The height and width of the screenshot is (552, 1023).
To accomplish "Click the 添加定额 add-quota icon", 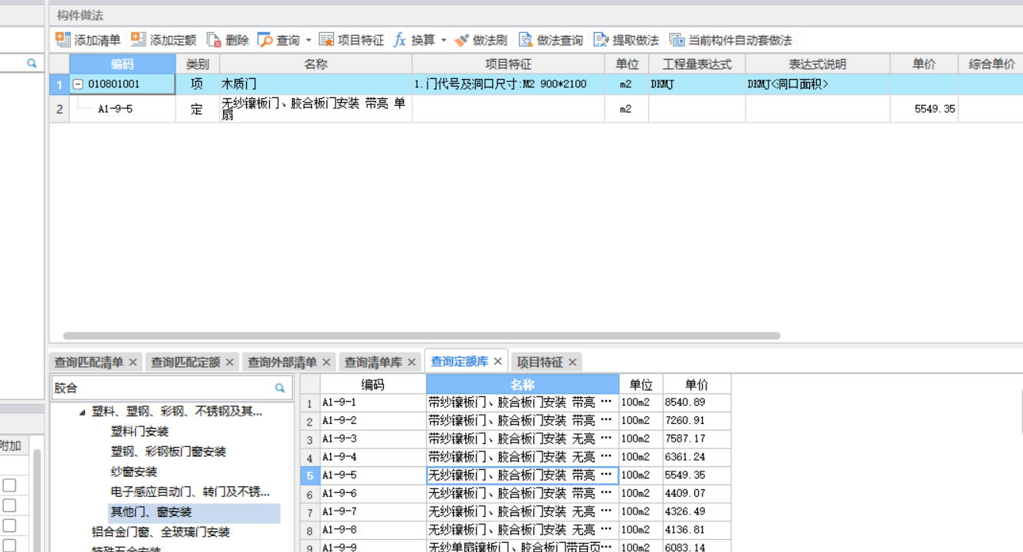I will 139,40.
